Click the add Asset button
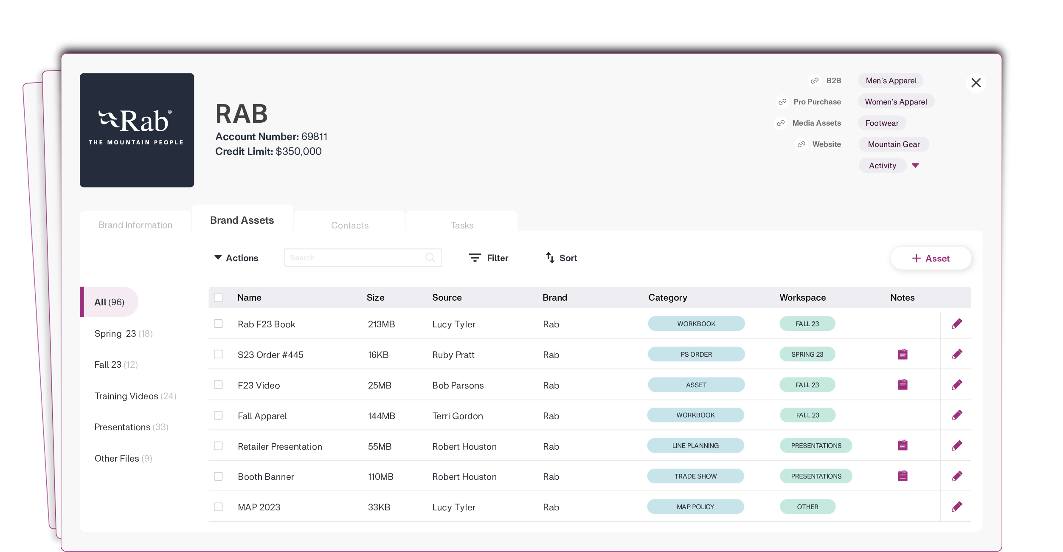The height and width of the screenshot is (552, 1063). [x=931, y=258]
